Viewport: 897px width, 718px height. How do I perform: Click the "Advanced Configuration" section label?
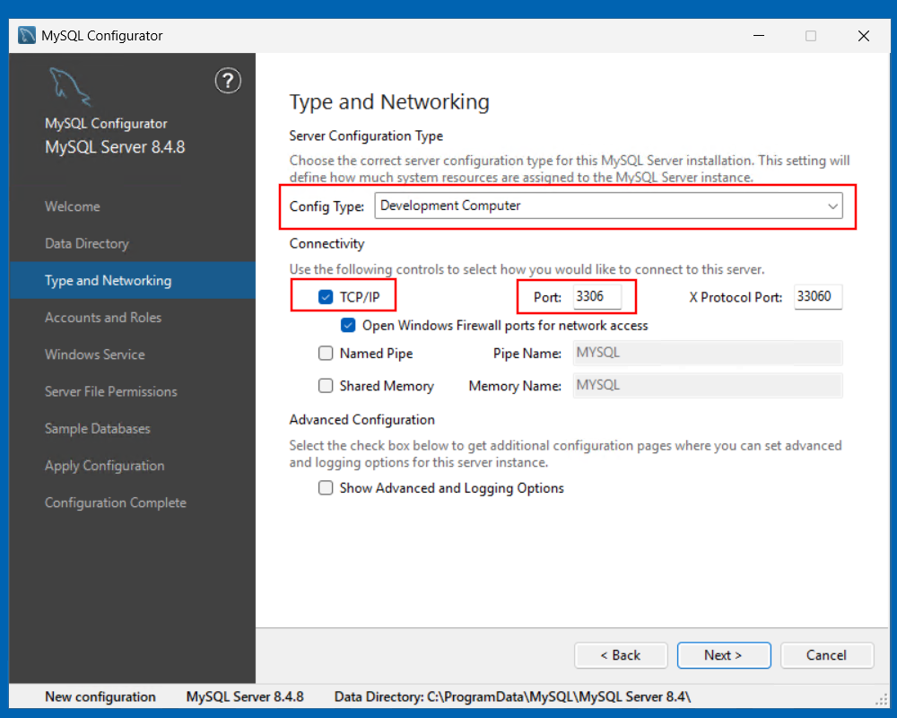(x=362, y=420)
